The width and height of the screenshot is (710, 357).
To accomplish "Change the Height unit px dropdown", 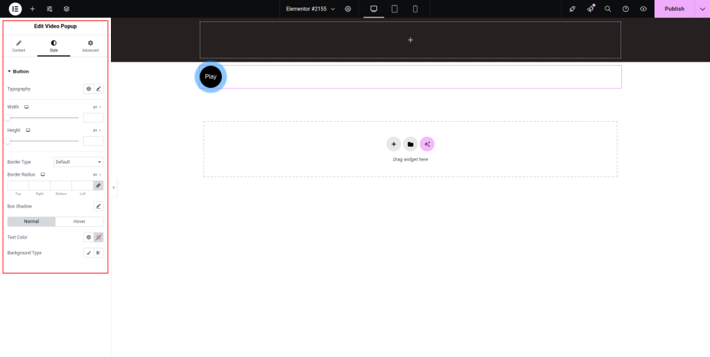I will 97,130.
